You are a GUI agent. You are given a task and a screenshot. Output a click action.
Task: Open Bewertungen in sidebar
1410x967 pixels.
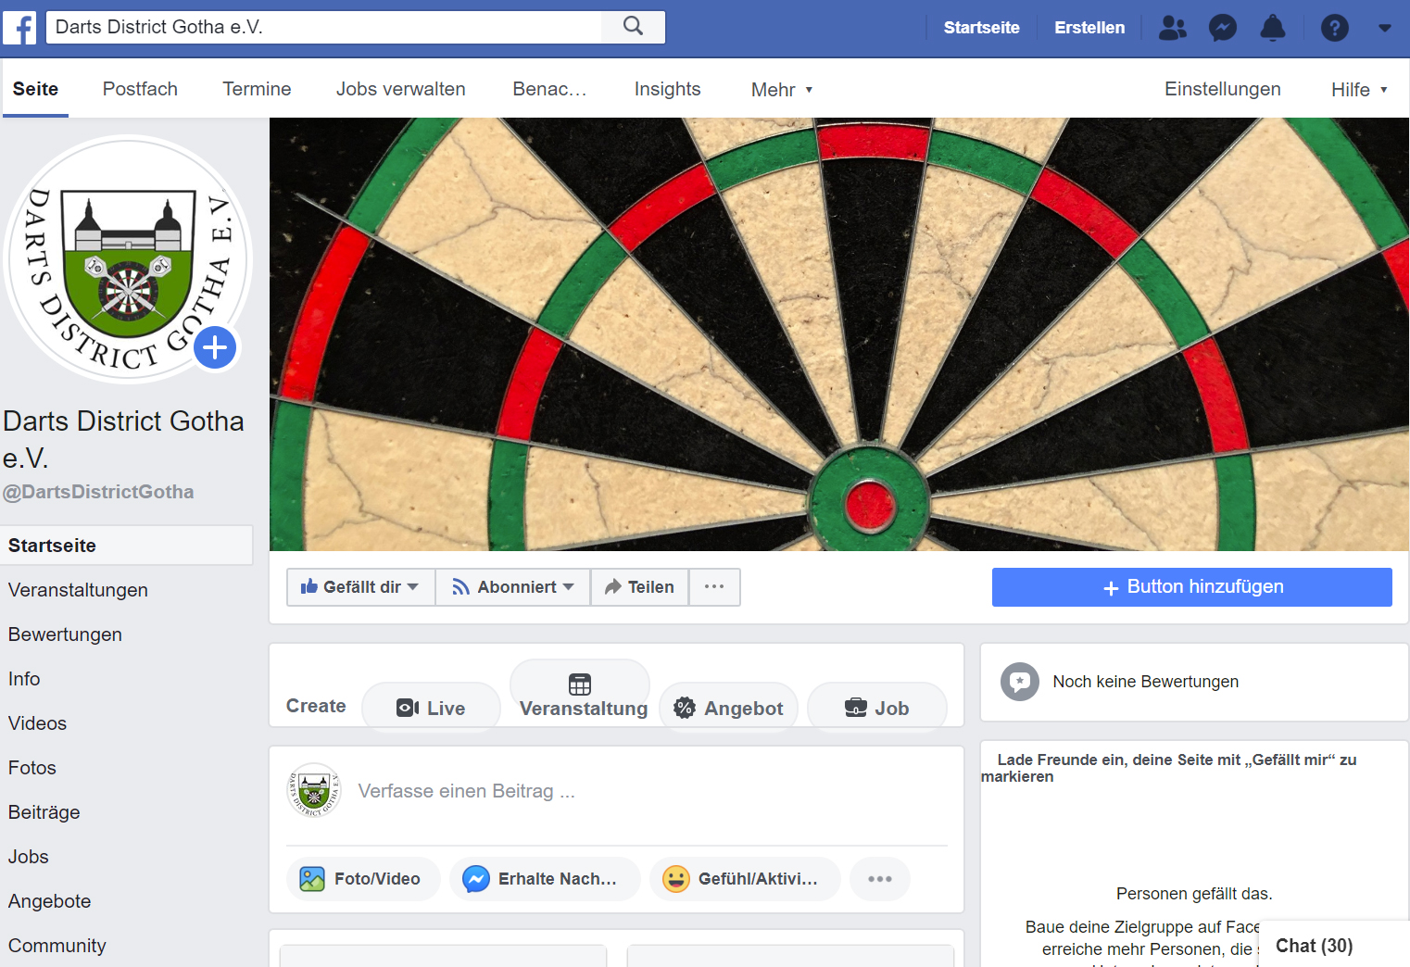65,634
